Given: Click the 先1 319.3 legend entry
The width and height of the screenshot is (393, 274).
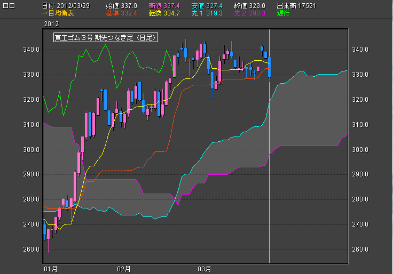Looking at the screenshot, I should pyautogui.click(x=207, y=13).
